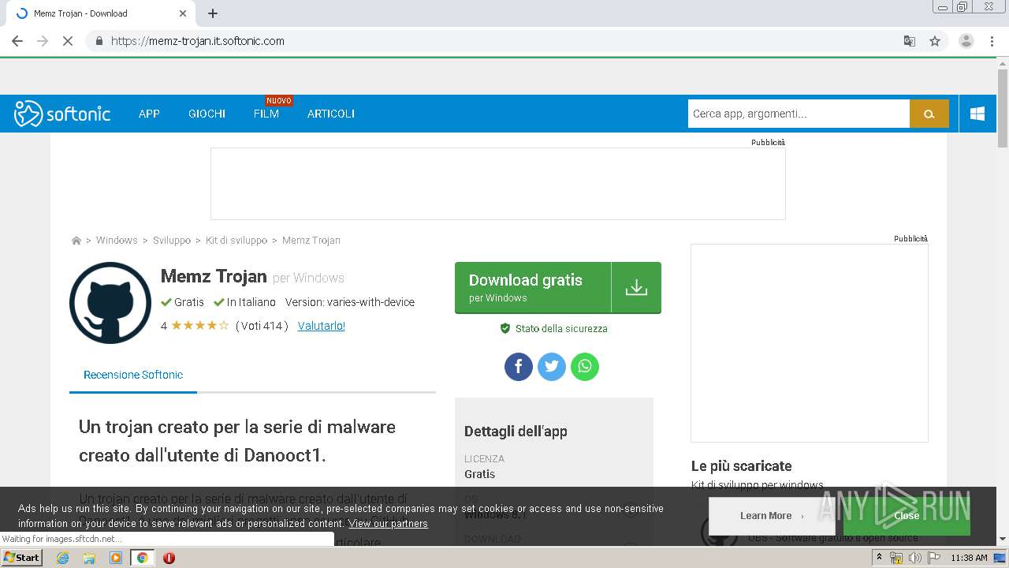Click the download arrow icon on green button
Image resolution: width=1009 pixels, height=568 pixels.
636,288
